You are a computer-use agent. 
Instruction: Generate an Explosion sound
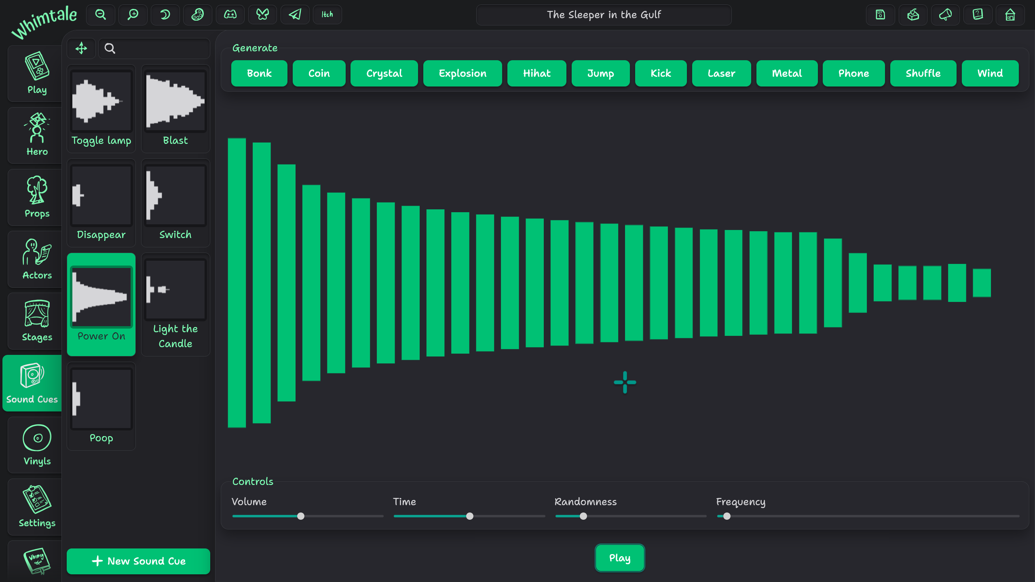[x=462, y=73]
